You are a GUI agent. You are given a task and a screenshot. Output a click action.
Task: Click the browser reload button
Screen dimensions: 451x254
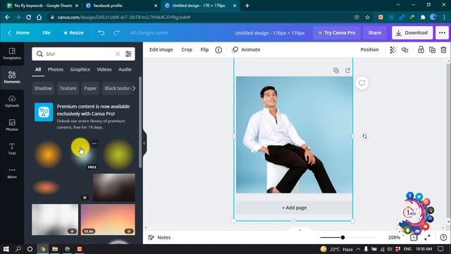coord(28,17)
